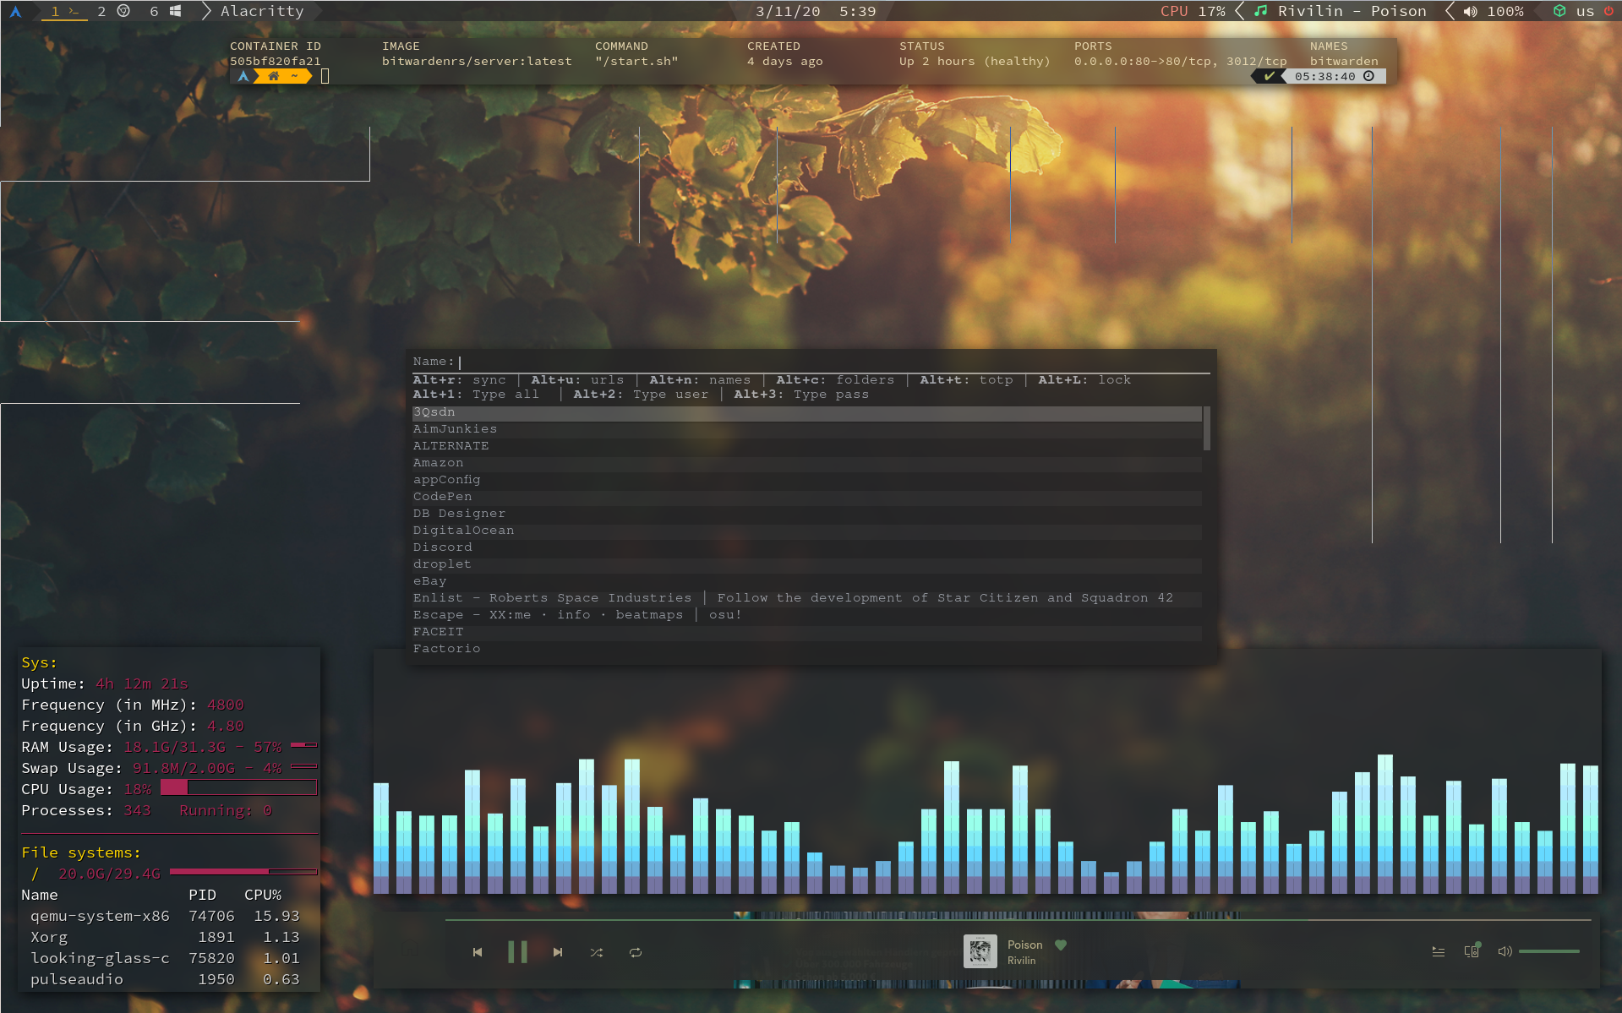1622x1013 pixels.
Task: Select the Enlist - Roberts Space Industries entry
Action: [807, 598]
